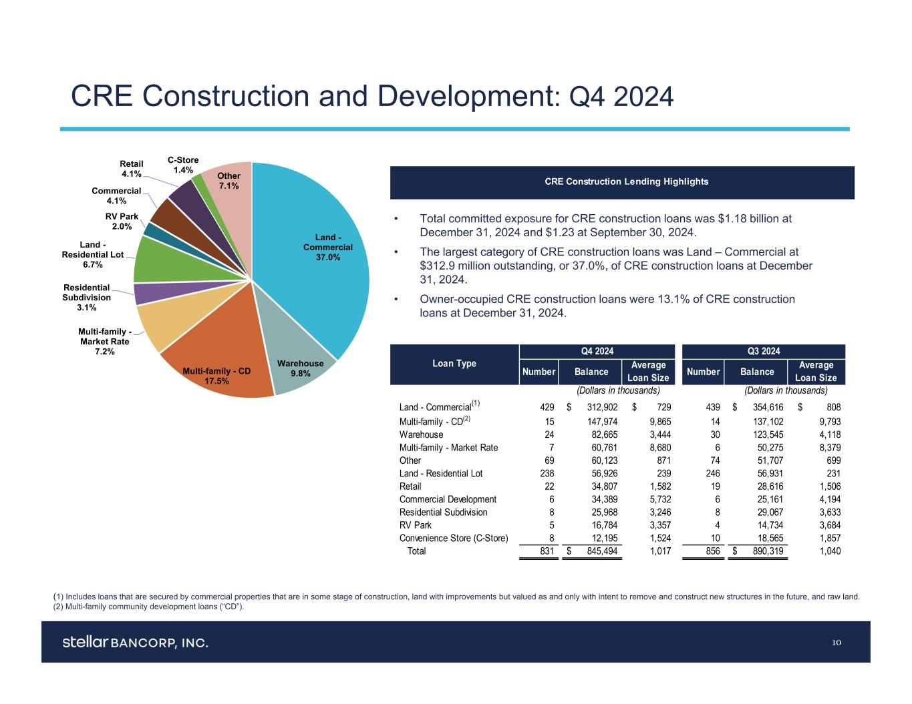Click the Q3 2024 table column header
Image resolution: width=912 pixels, height=704 pixels.
762,351
